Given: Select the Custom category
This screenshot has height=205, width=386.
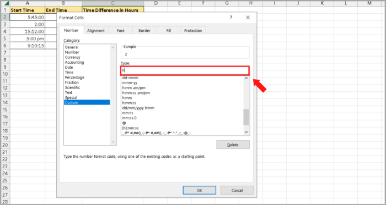Looking at the screenshot, I should click(x=87, y=102).
